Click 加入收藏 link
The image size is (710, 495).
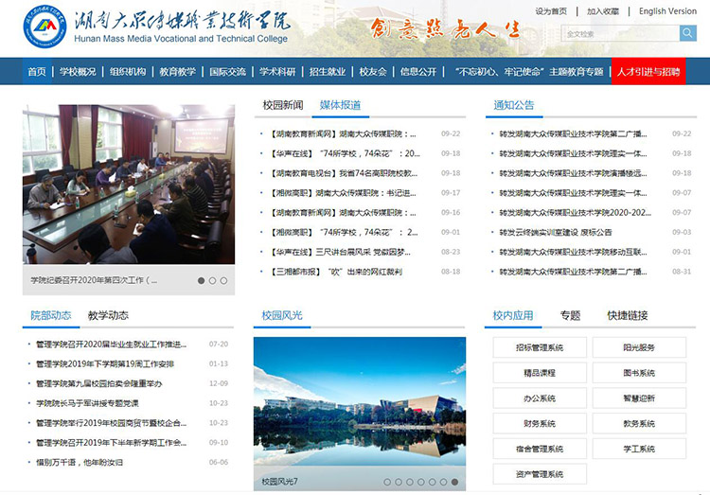(x=603, y=11)
